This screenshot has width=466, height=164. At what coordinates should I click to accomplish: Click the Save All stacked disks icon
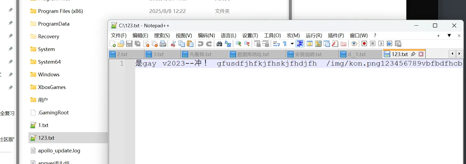(138, 44)
